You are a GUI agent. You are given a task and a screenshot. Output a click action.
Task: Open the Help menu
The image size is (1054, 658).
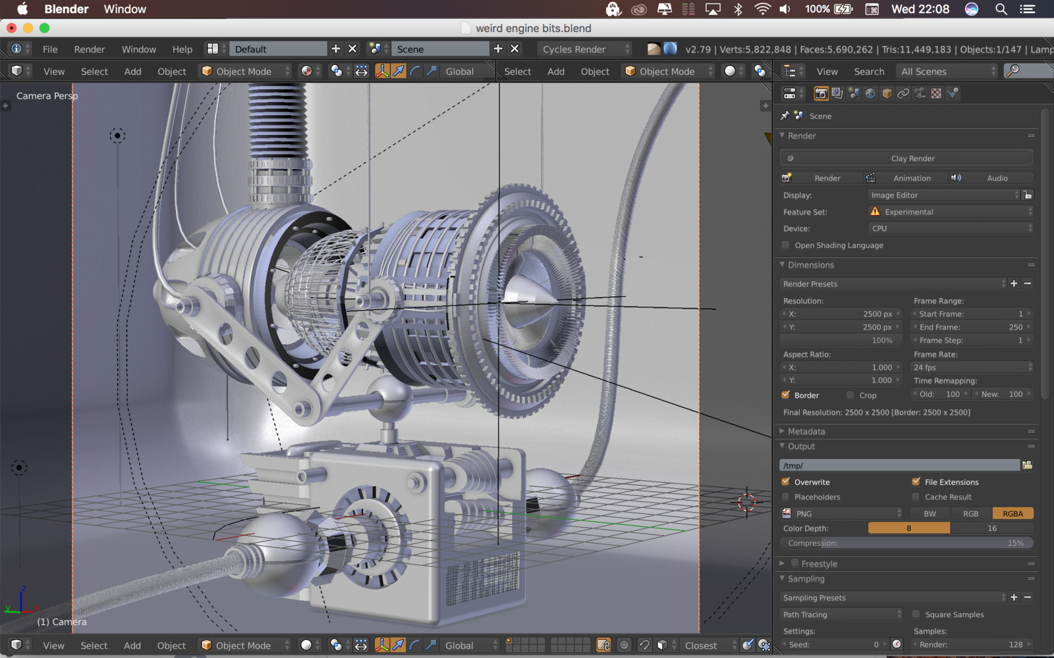(182, 49)
